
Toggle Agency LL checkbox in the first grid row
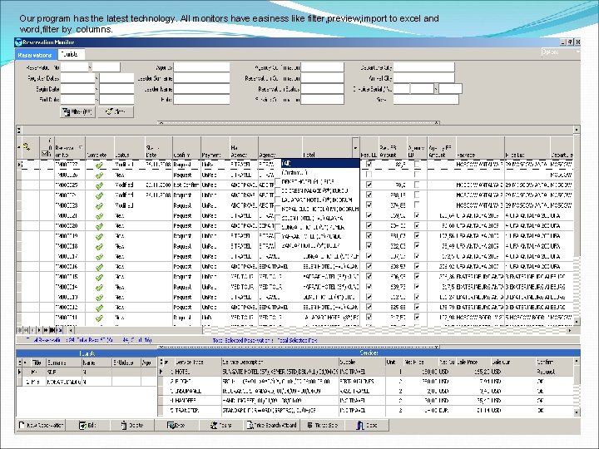[417, 164]
